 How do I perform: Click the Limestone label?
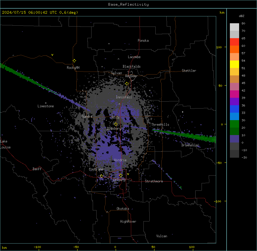(46, 106)
